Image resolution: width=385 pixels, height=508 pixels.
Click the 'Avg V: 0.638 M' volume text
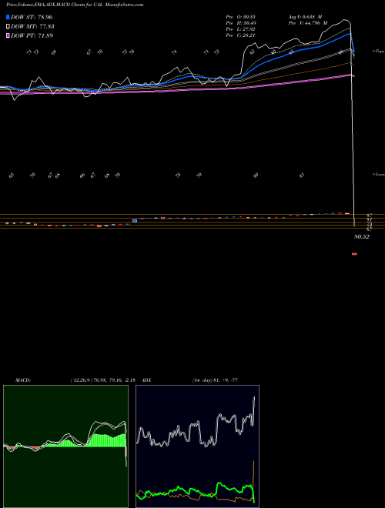click(x=305, y=16)
